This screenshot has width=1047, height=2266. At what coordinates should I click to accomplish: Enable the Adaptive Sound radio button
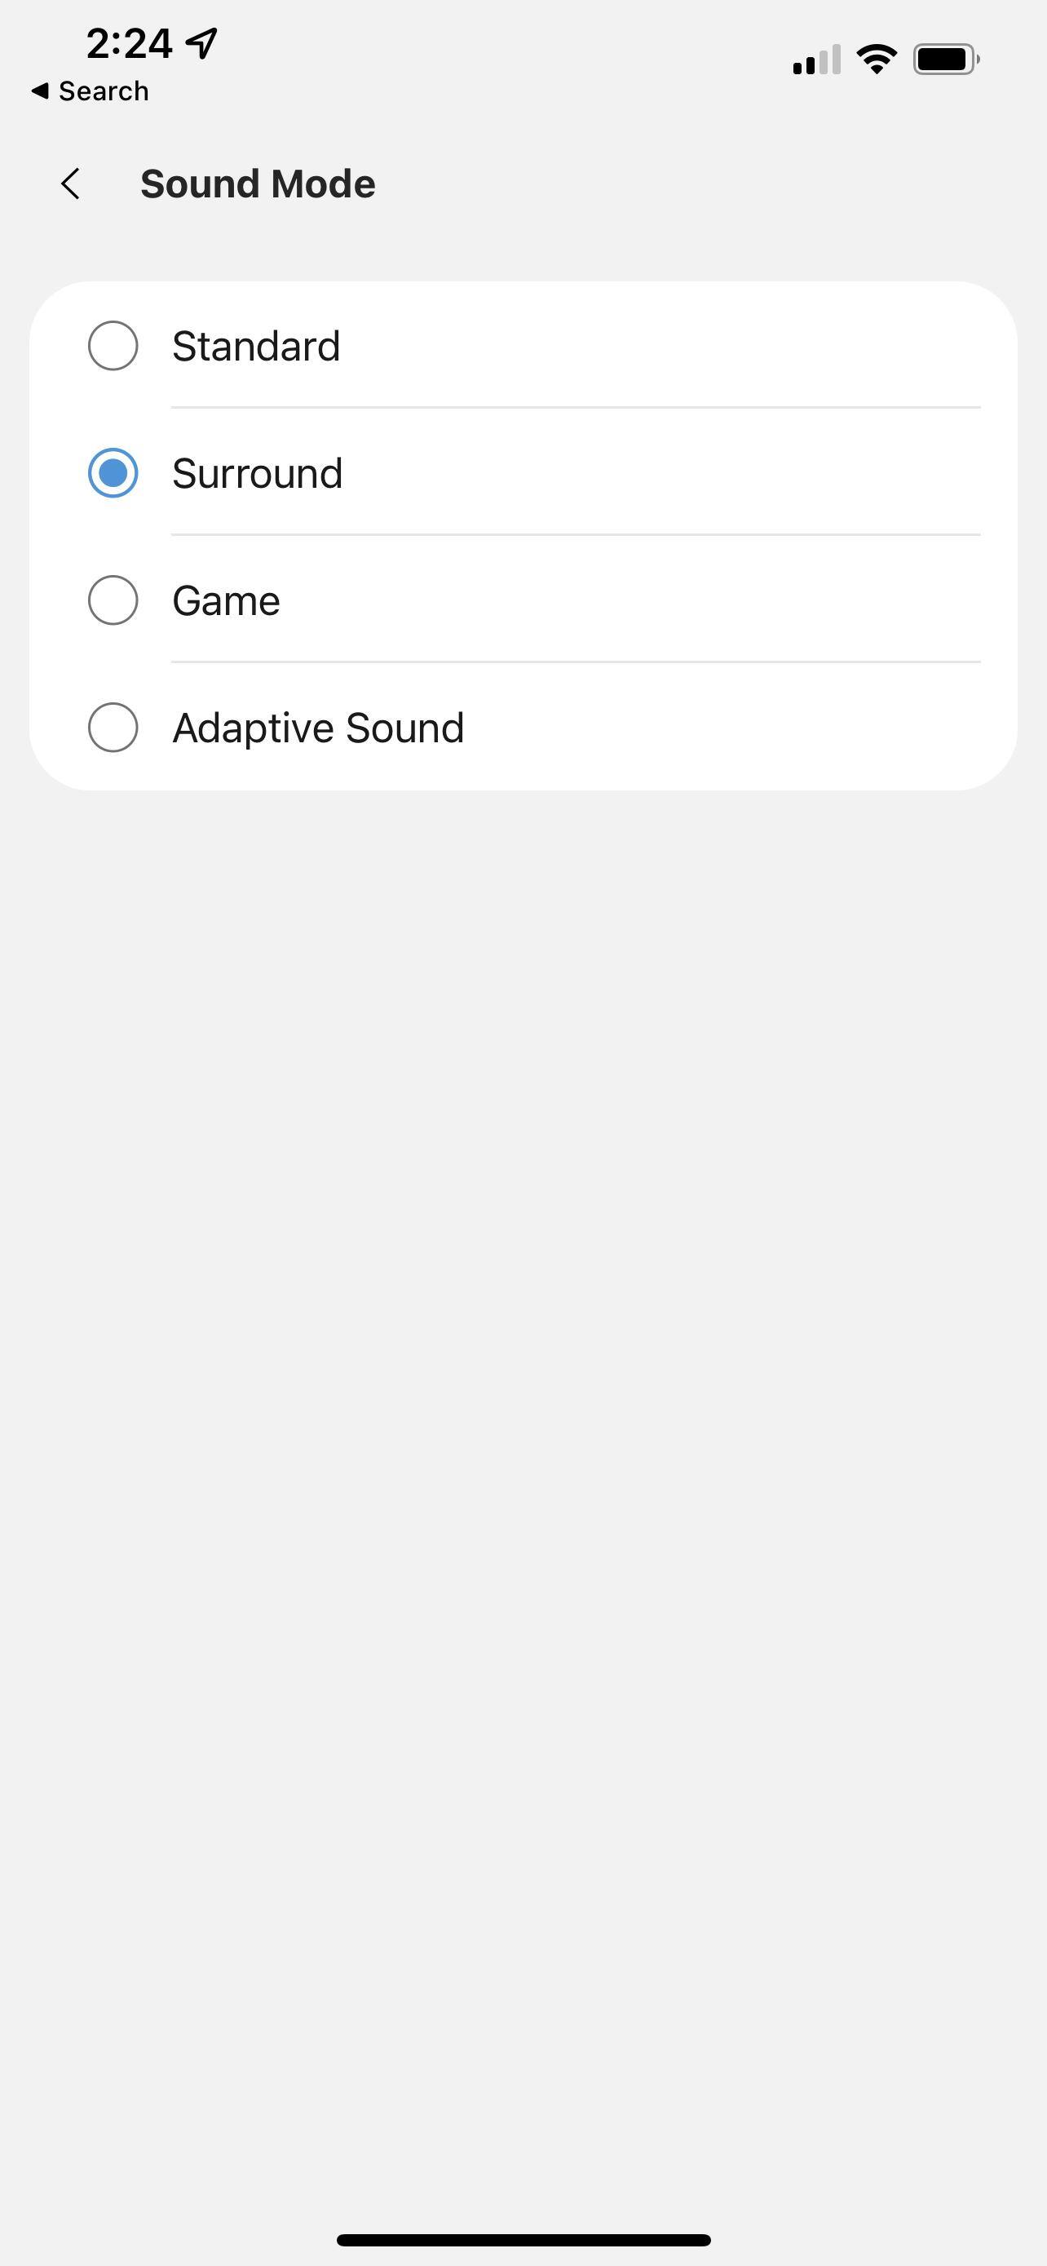(113, 728)
